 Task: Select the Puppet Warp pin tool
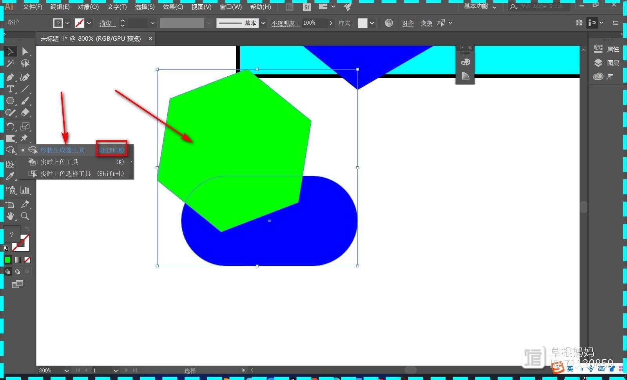pyautogui.click(x=25, y=138)
